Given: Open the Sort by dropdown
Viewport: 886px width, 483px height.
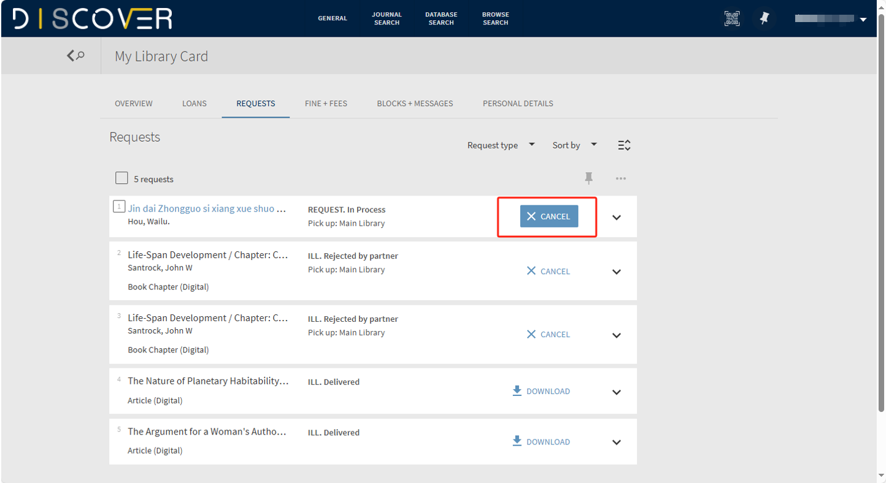Looking at the screenshot, I should (x=574, y=145).
